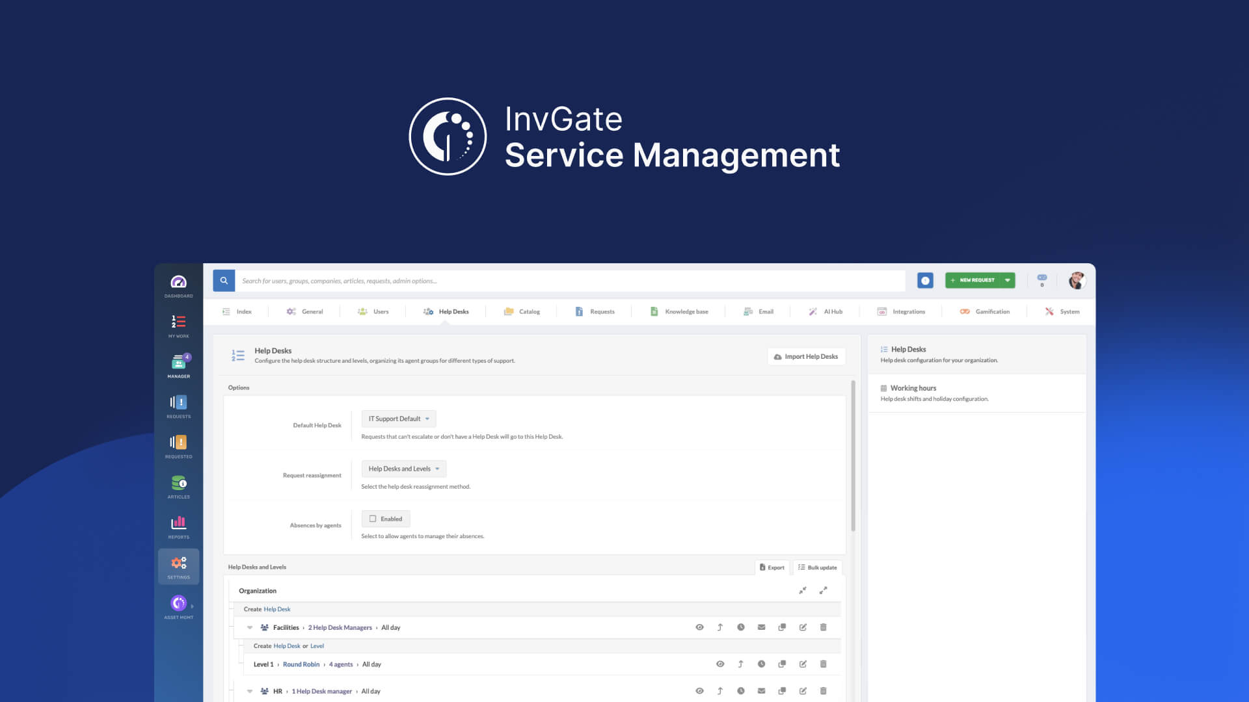The height and width of the screenshot is (702, 1249).
Task: Open the Help Desks and Levels dropdown
Action: click(x=403, y=469)
